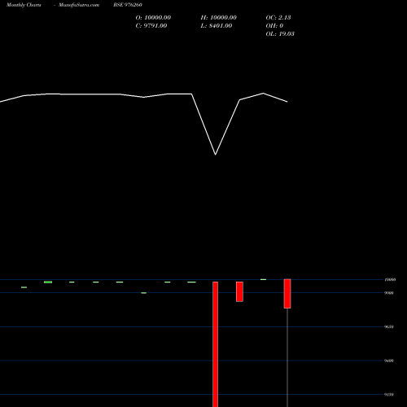Click the trough point of the white line

216,155
